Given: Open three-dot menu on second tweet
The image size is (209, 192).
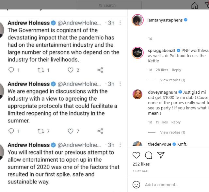Looking at the screenshot, I should click(120, 84).
